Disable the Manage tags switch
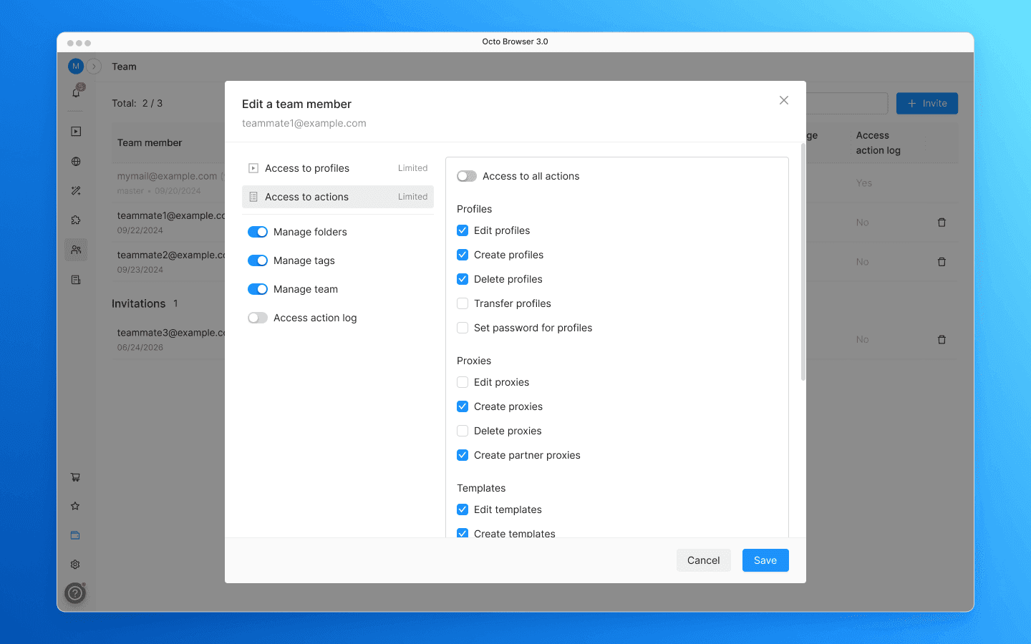This screenshot has width=1031, height=644. 258,260
